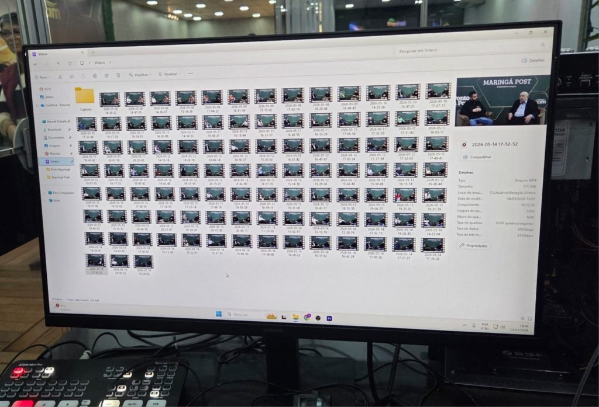Open the Classificar sort dropdown
The image size is (599, 407).
point(140,75)
